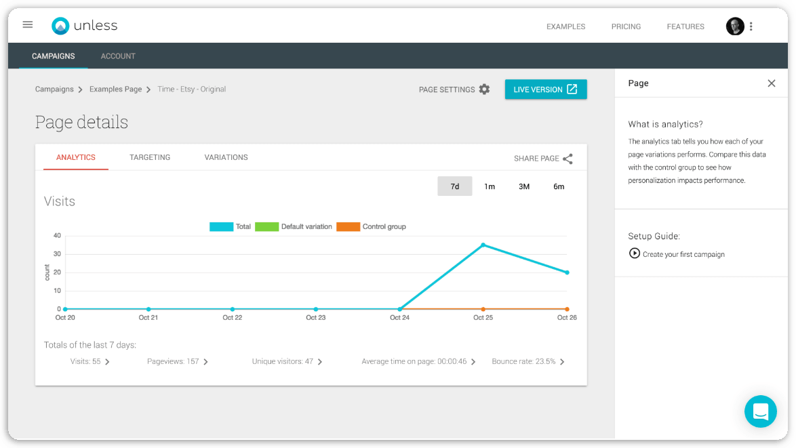Expand the Pageviews: 157 metric
This screenshot has width=796, height=448.
[178, 362]
